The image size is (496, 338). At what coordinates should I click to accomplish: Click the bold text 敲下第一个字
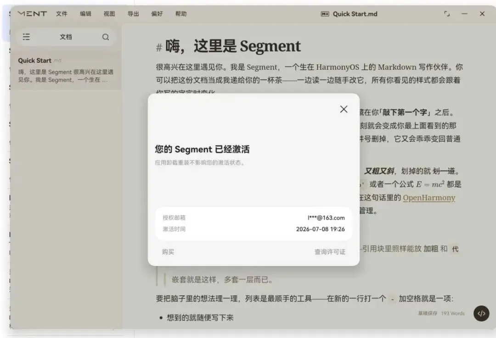point(405,112)
